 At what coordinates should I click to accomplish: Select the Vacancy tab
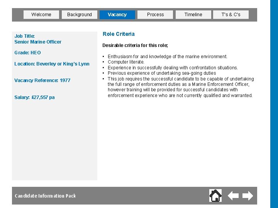(x=117, y=15)
